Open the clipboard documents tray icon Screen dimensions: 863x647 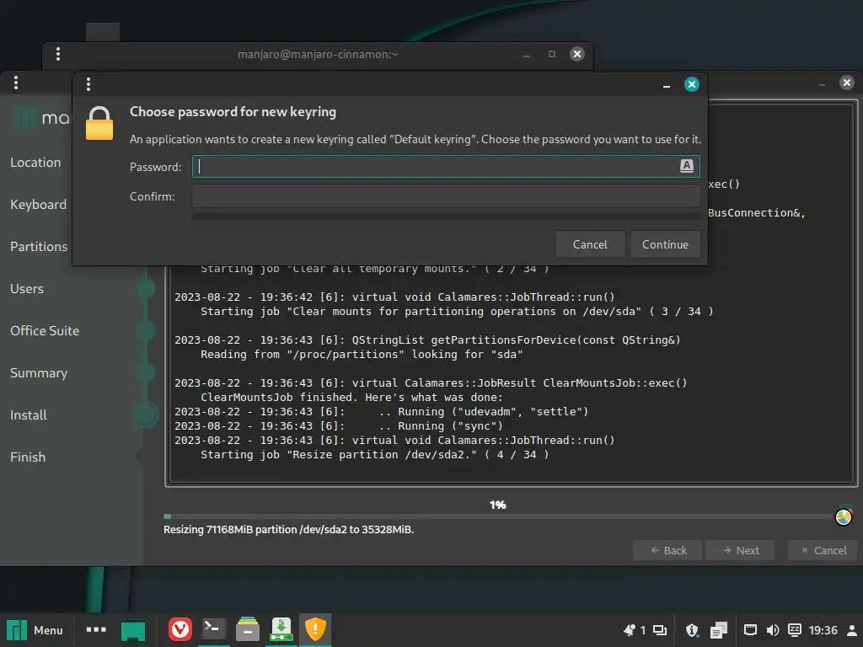click(x=718, y=630)
